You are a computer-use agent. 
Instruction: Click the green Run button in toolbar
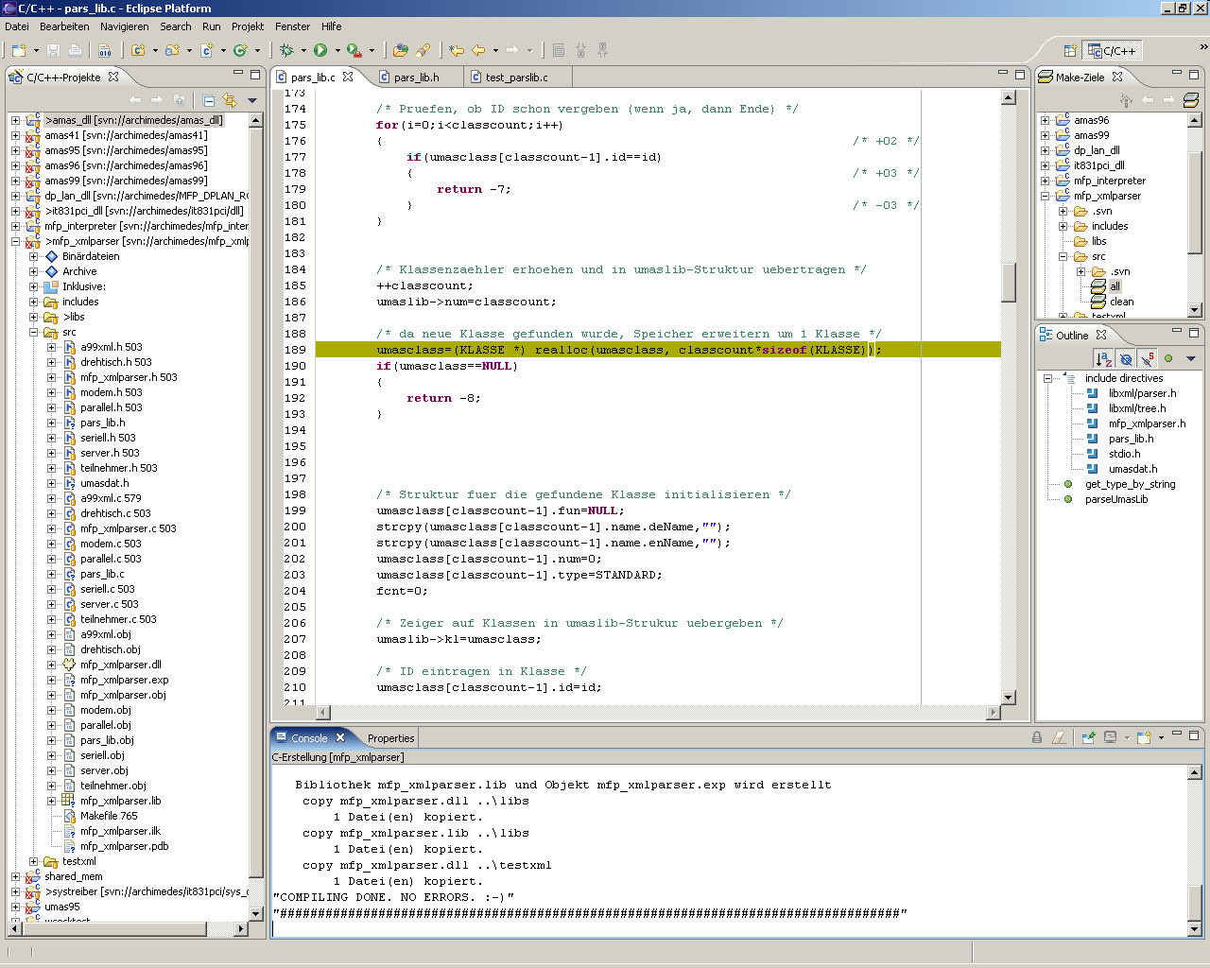click(320, 50)
